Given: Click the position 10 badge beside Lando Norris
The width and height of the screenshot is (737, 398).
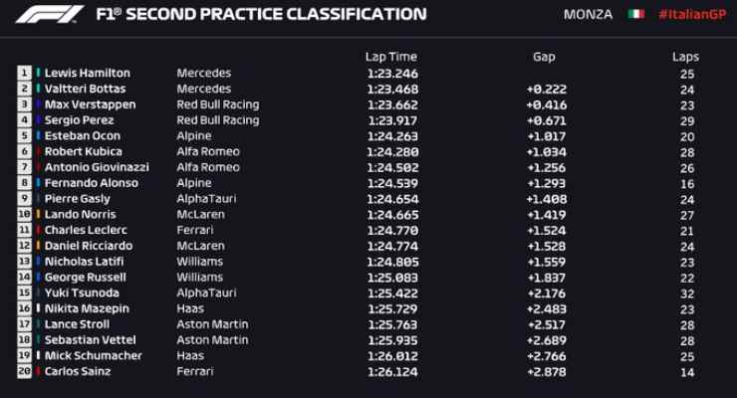Looking at the screenshot, I should 25,214.
